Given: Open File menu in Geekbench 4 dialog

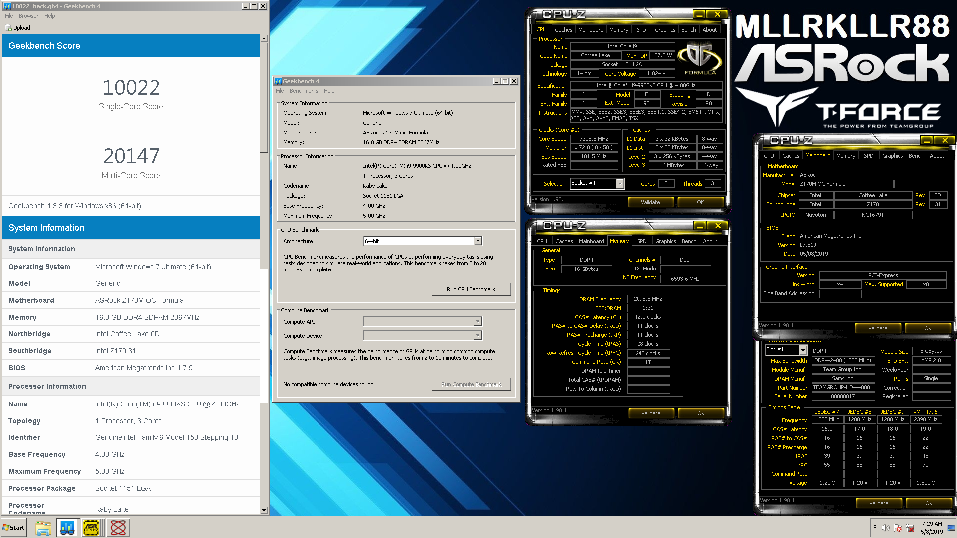Looking at the screenshot, I should click(280, 91).
